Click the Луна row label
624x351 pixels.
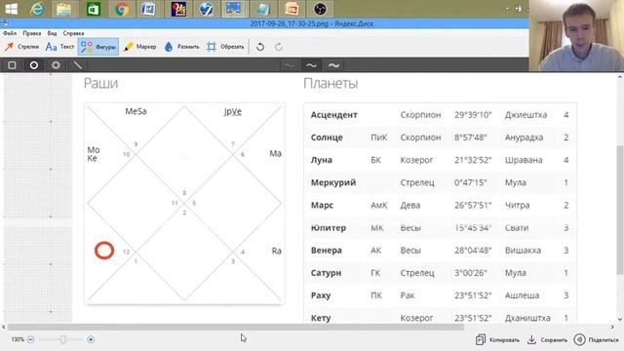click(321, 160)
